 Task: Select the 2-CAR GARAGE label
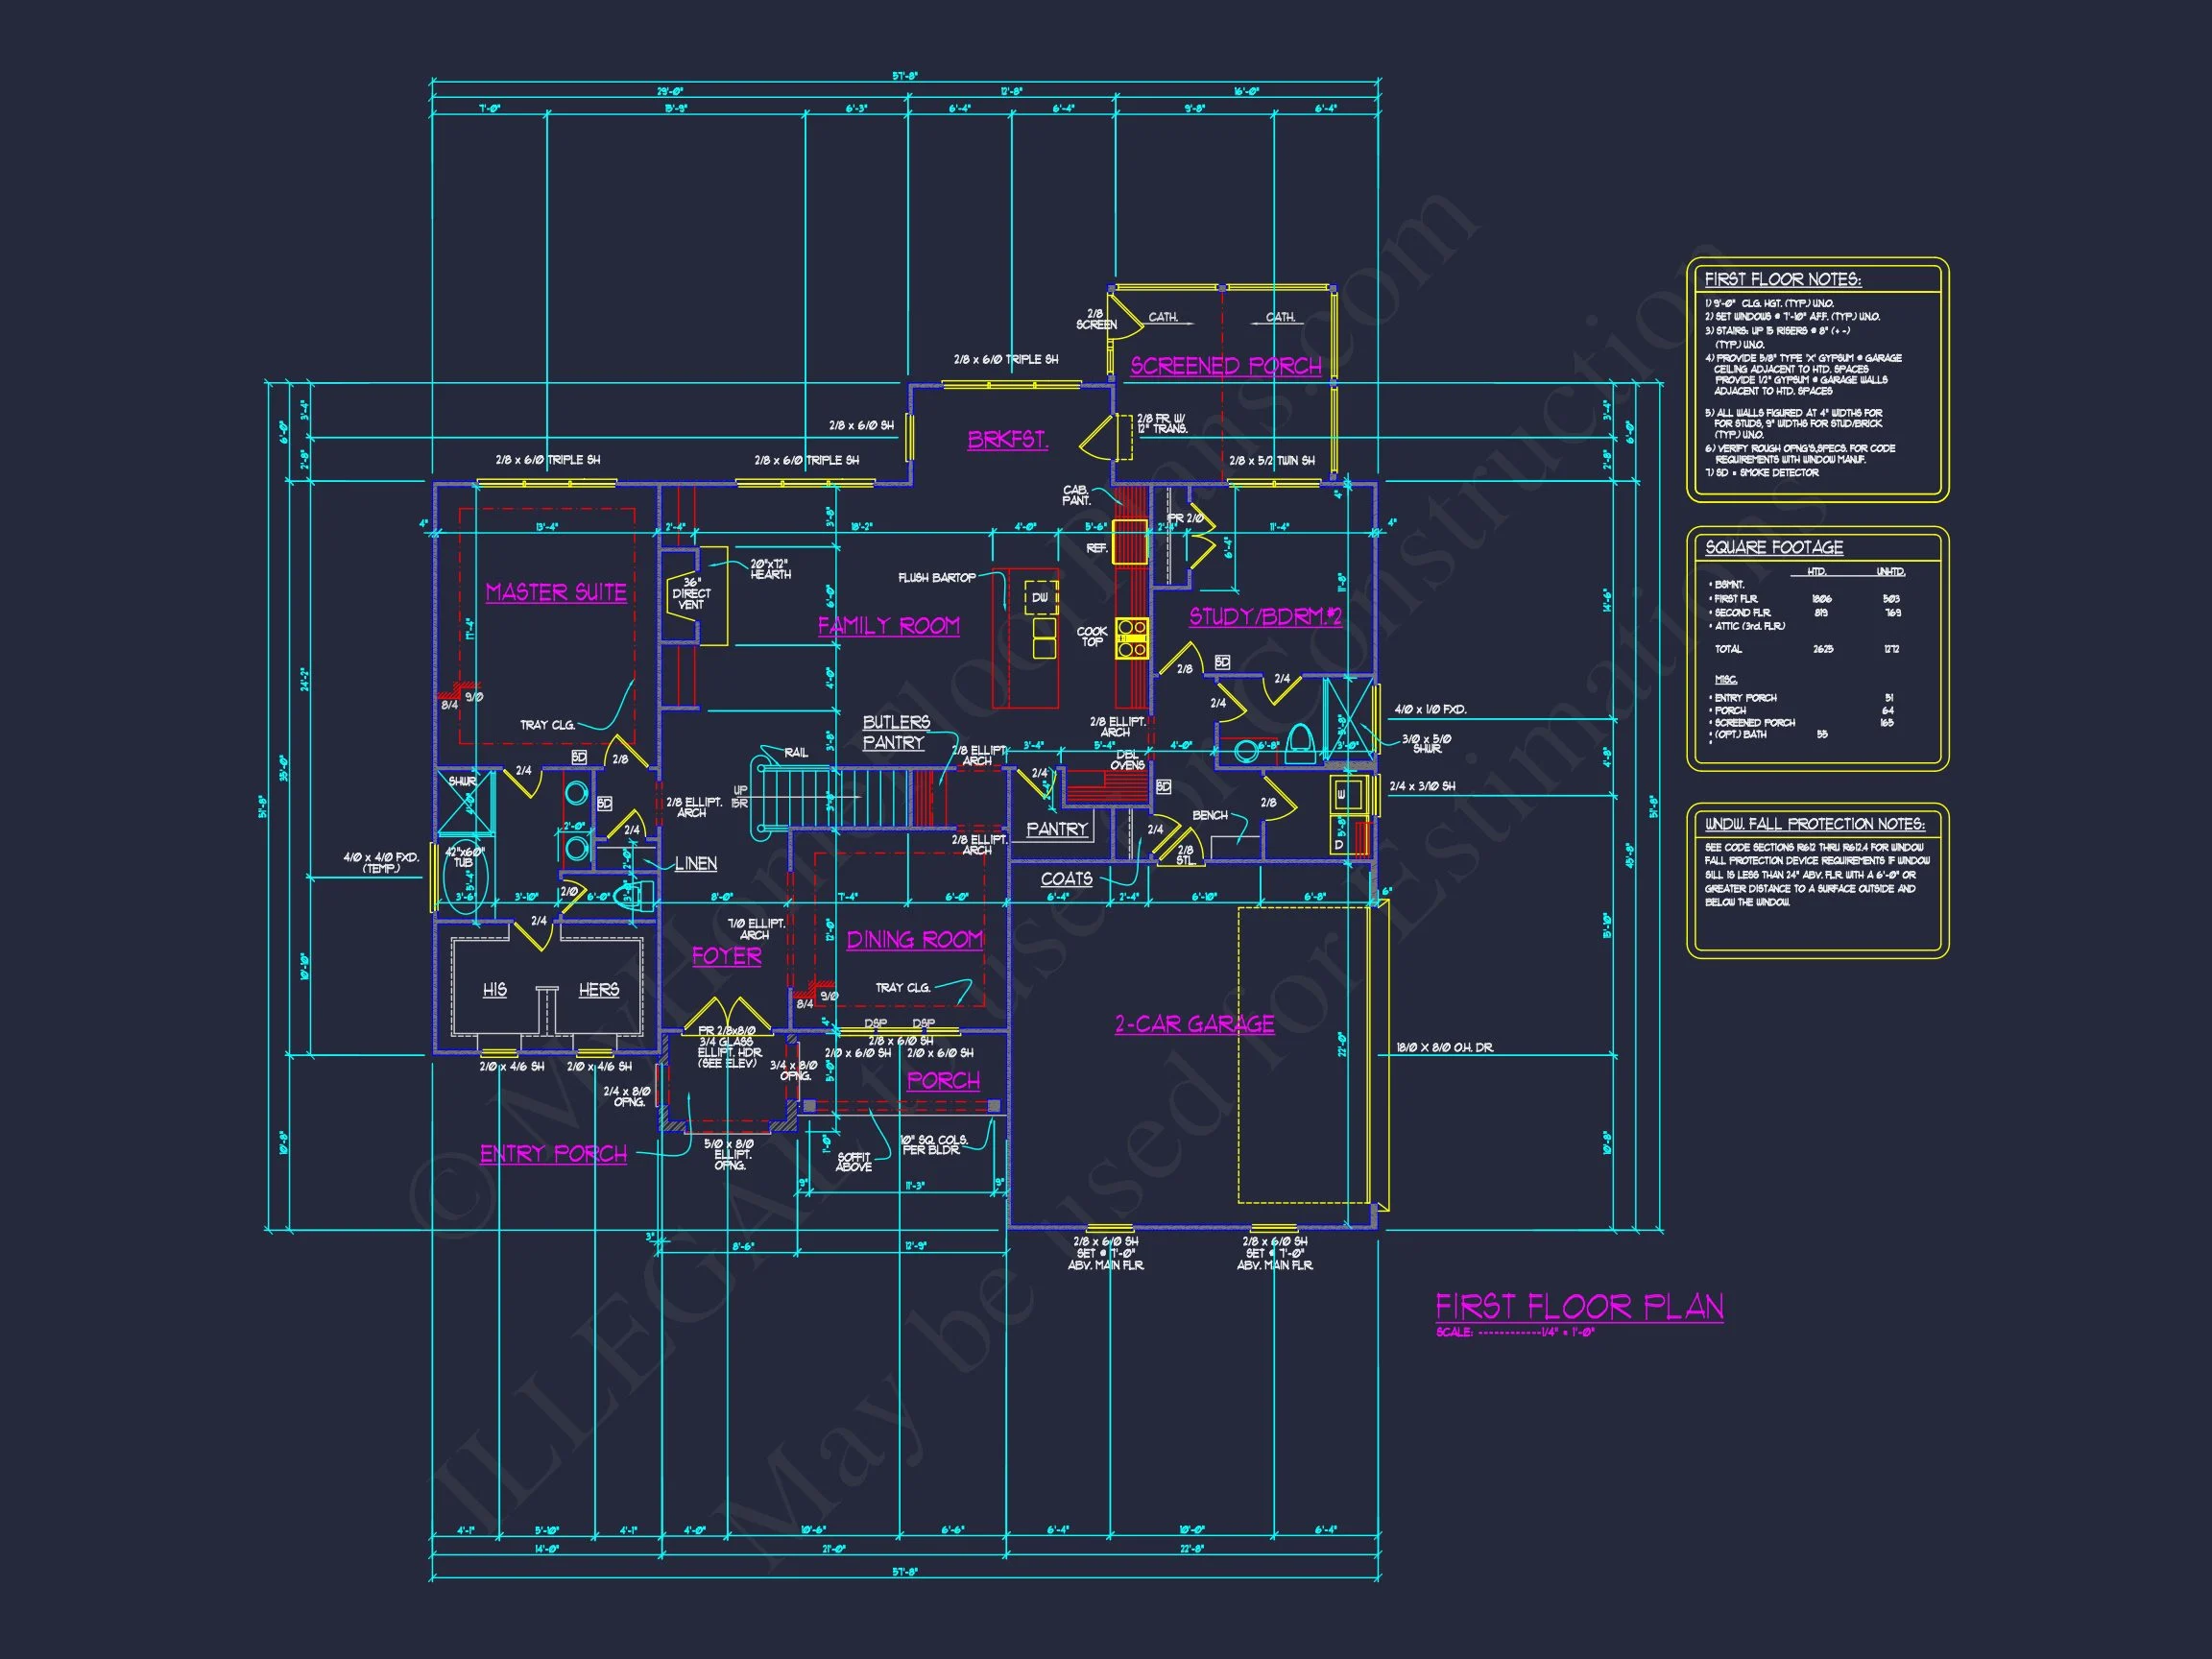tap(1194, 1024)
